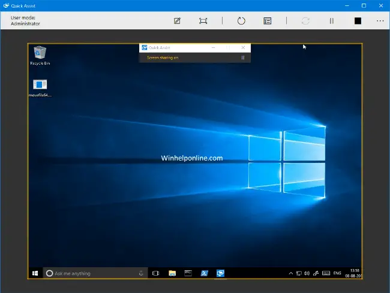The width and height of the screenshot is (390, 293).
Task: Click the Winhelponline.com wallpaper text
Action: (x=192, y=158)
